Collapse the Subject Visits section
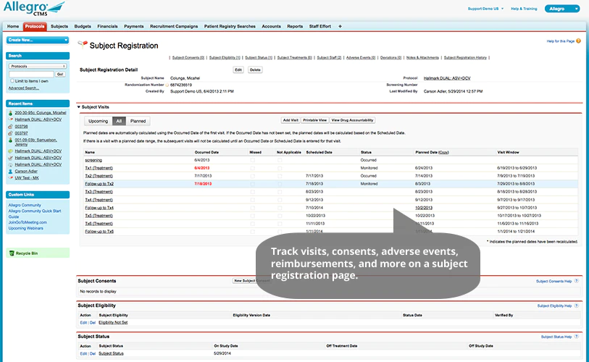589x362 pixels. 79,107
